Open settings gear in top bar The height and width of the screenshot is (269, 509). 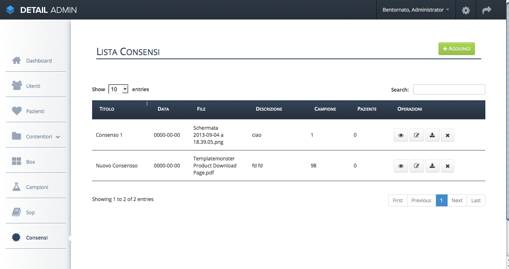click(x=466, y=10)
